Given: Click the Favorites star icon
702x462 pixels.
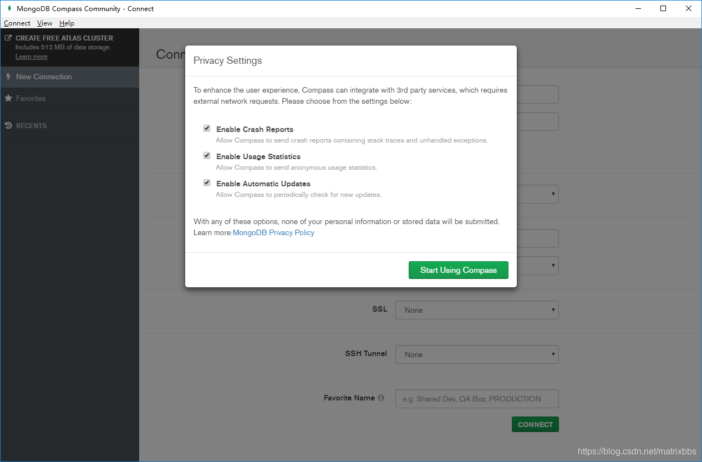Looking at the screenshot, I should 8,98.
